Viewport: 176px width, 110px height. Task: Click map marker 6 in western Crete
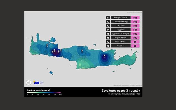[x=47, y=45]
